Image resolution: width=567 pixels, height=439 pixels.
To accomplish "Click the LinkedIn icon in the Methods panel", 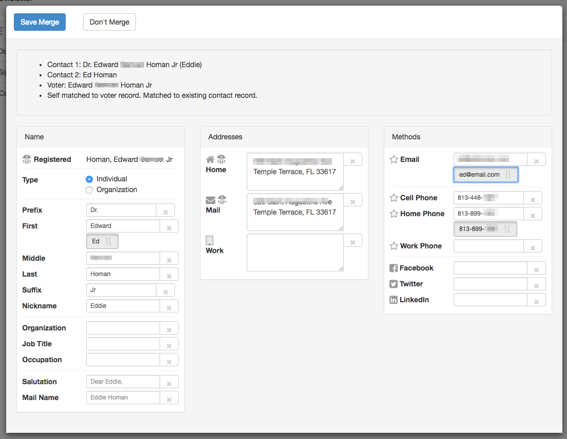I will (x=393, y=299).
